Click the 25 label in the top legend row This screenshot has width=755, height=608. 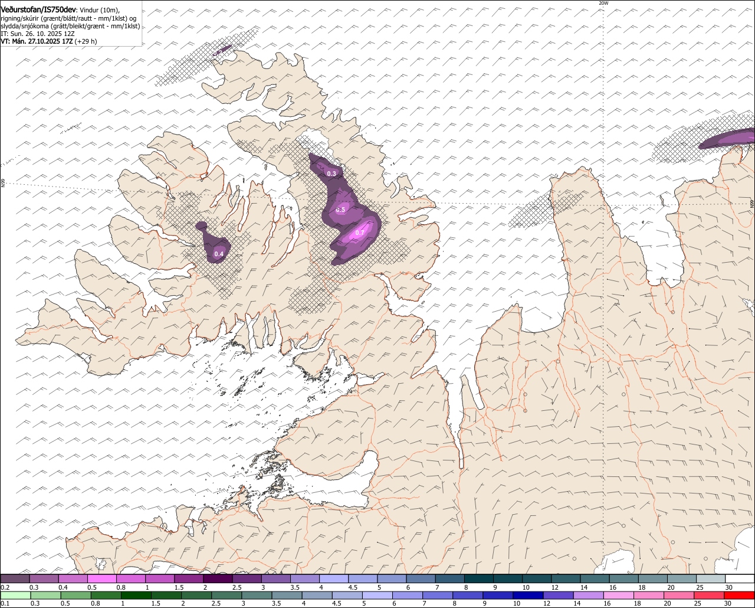point(700,587)
